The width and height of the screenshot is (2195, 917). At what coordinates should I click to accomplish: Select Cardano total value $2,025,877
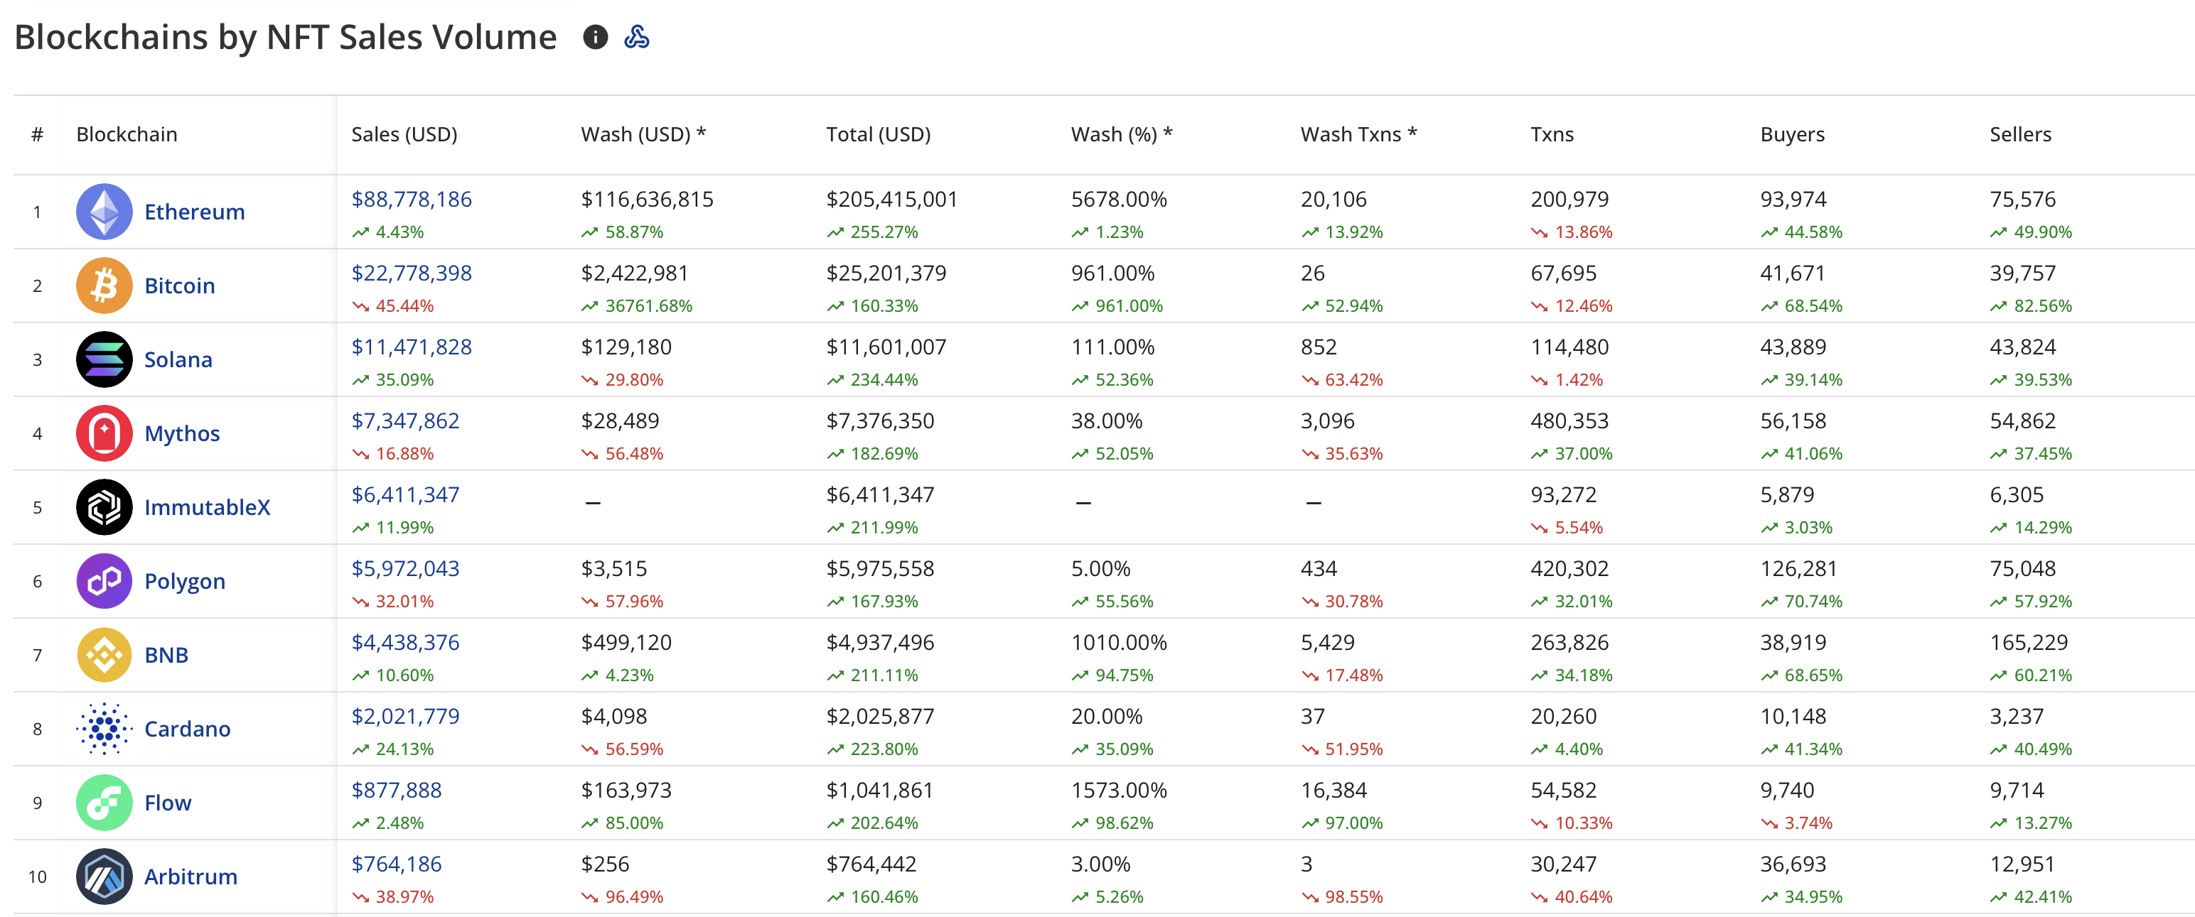880,717
